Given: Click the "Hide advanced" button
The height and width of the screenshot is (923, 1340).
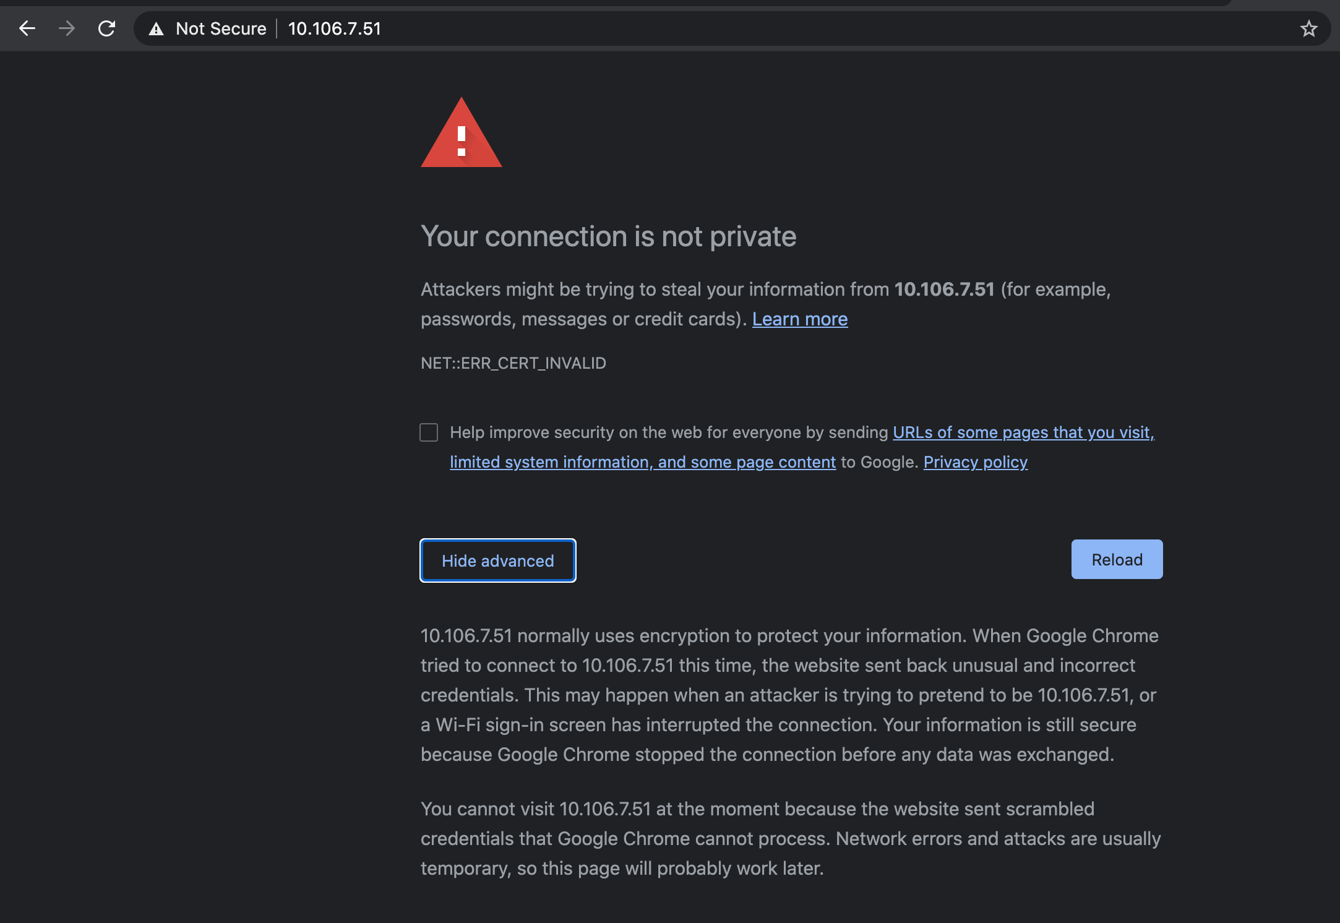Looking at the screenshot, I should point(497,560).
